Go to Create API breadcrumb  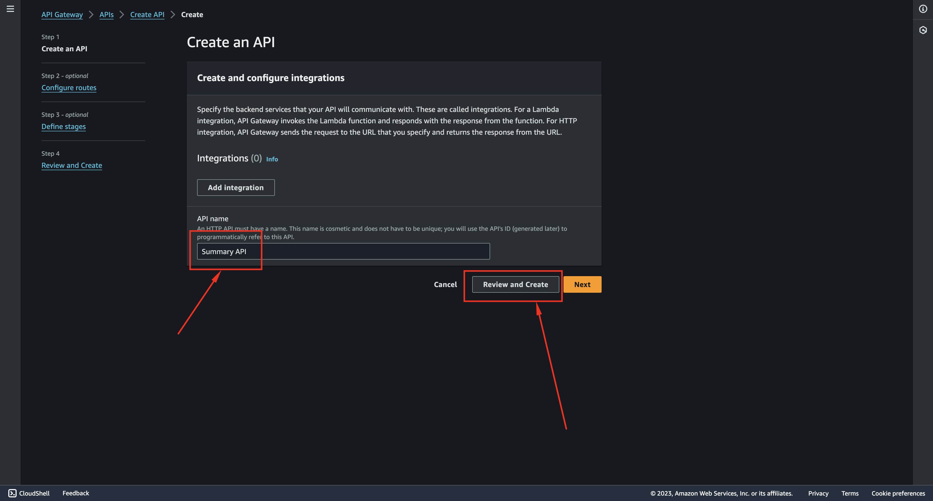click(x=147, y=15)
